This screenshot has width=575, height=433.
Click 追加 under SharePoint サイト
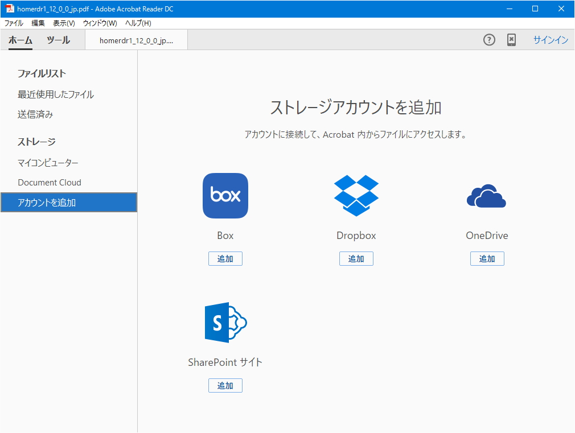click(x=225, y=385)
